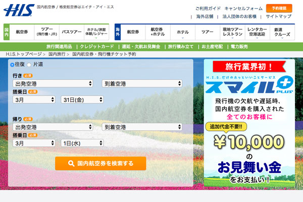Open 海外店舗 link
Screen dimensions: 303x202
205,17
